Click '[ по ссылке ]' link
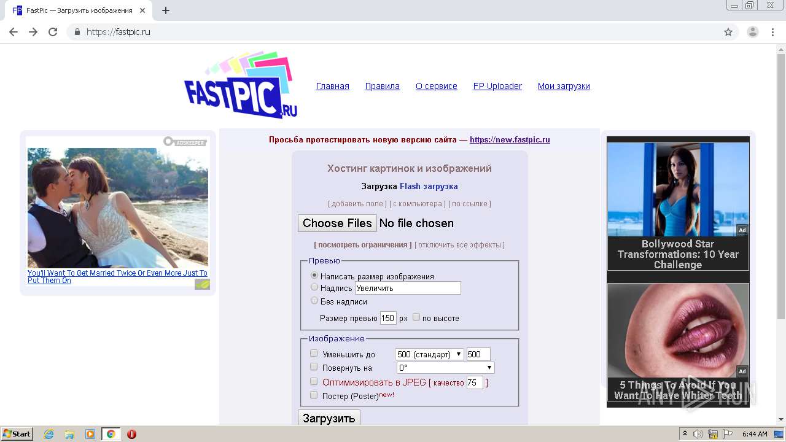The image size is (786, 442). [x=470, y=204]
